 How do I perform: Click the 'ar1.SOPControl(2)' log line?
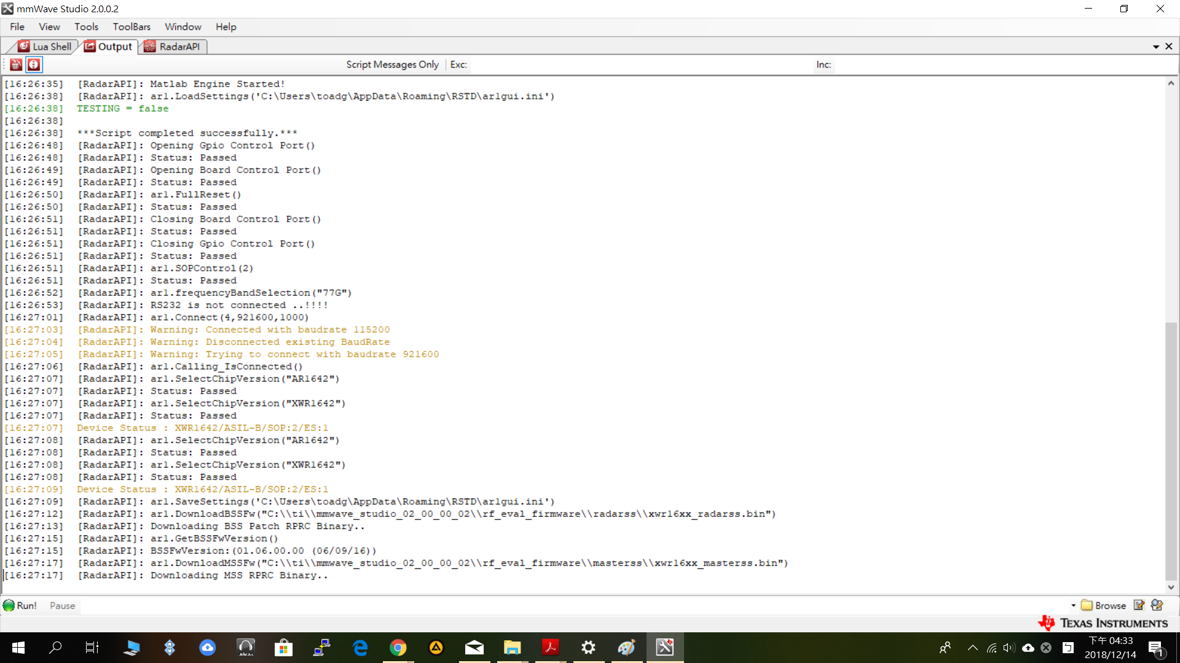[x=202, y=268]
